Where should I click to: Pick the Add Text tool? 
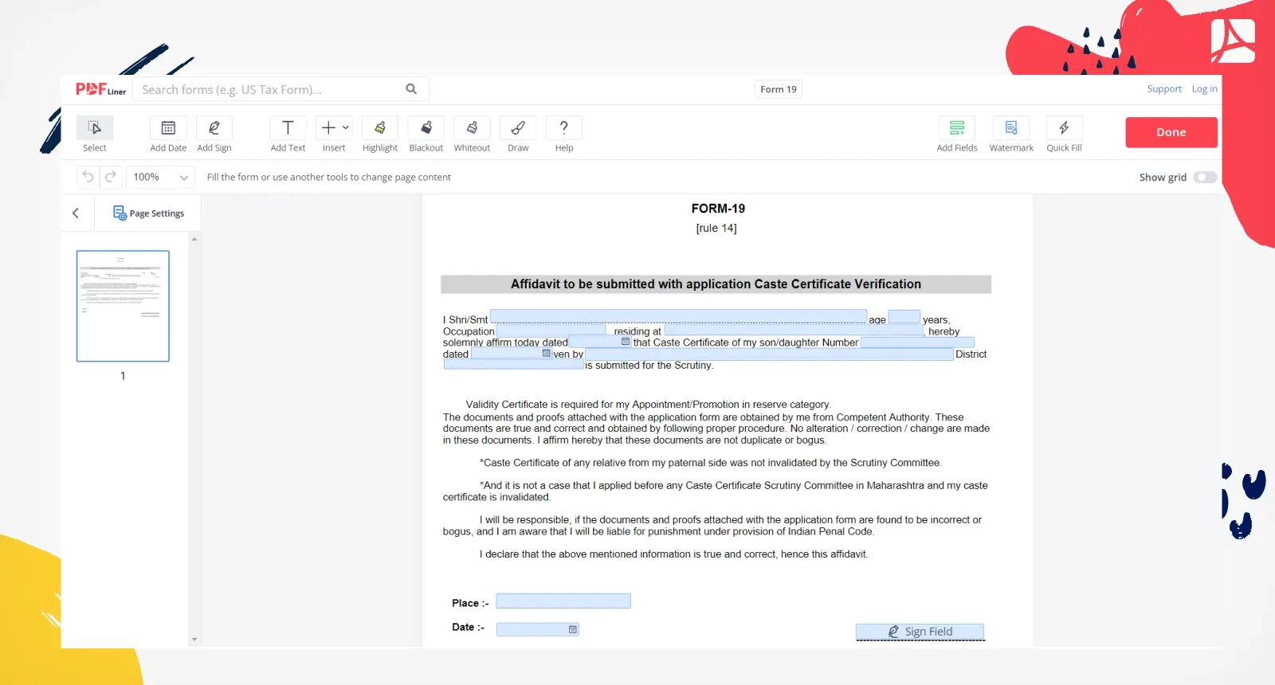288,134
